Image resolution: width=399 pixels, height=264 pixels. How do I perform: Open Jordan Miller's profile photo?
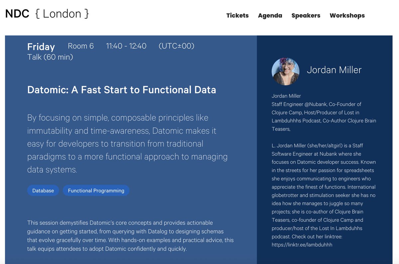pyautogui.click(x=286, y=72)
